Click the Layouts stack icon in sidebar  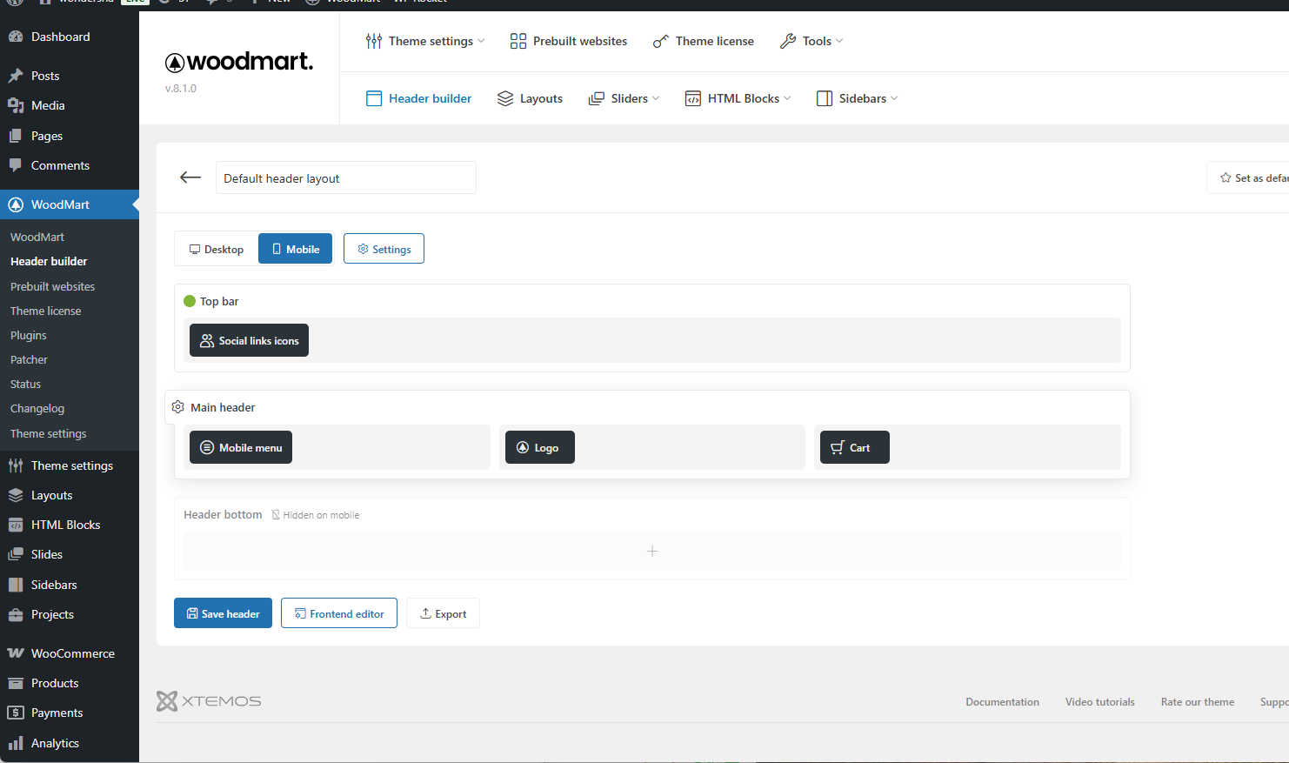(16, 495)
